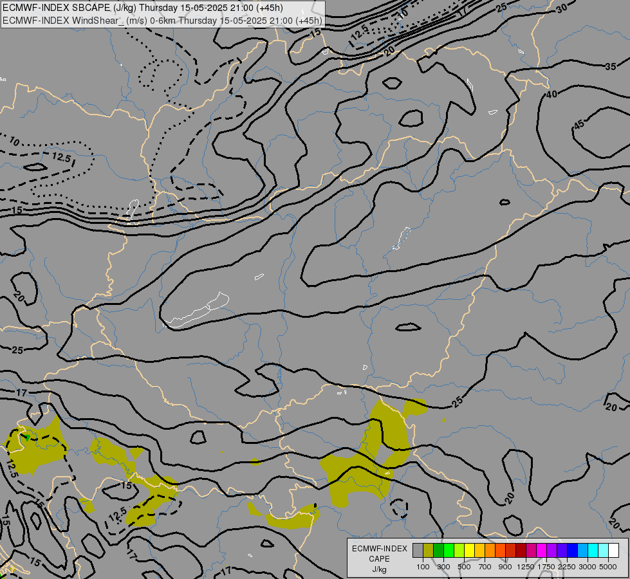Click the white swatch at the legend's end
Image resolution: width=630 pixels, height=579 pixels.
tap(613, 551)
